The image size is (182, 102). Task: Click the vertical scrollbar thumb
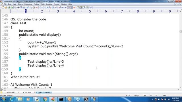[181, 31]
